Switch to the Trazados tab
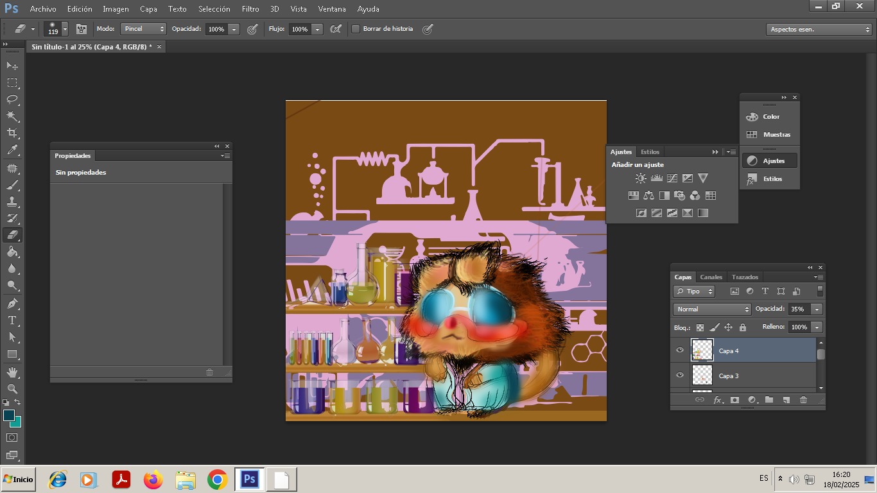The width and height of the screenshot is (877, 493). pos(745,277)
